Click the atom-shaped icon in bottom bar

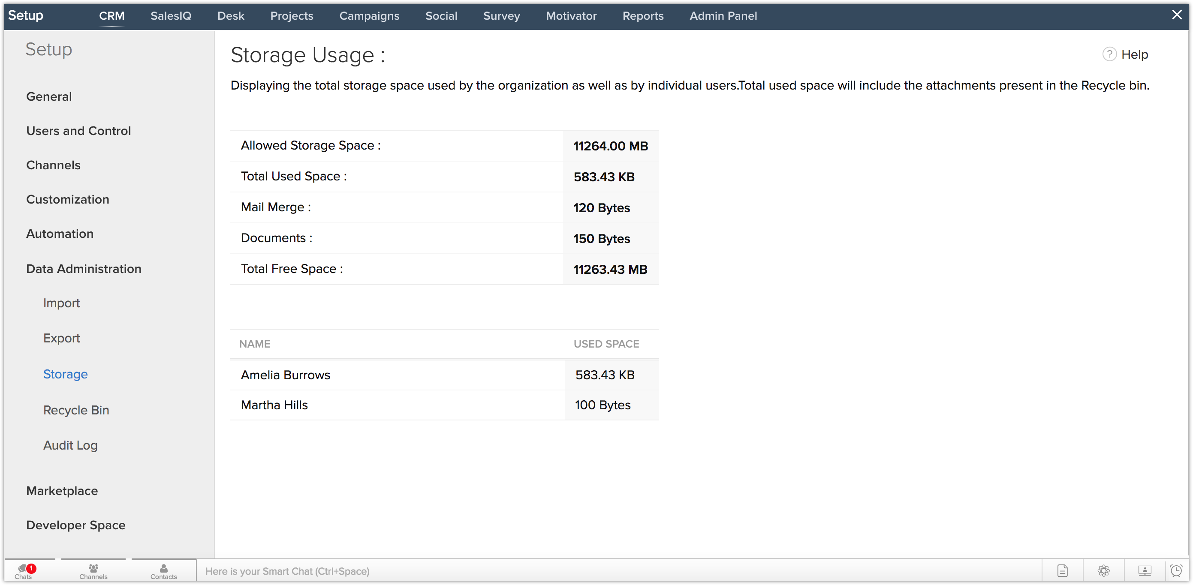[1104, 571]
